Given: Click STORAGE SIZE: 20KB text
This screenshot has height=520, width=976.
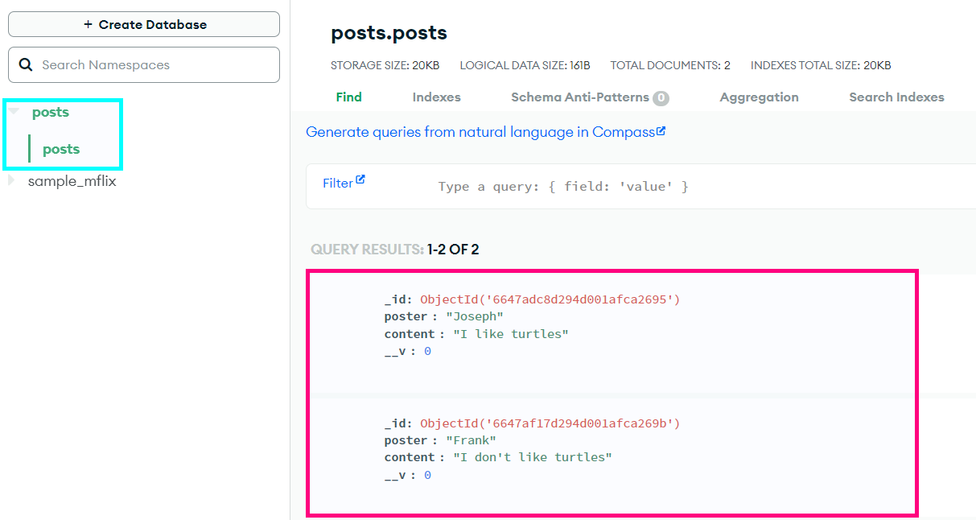Looking at the screenshot, I should click(385, 65).
